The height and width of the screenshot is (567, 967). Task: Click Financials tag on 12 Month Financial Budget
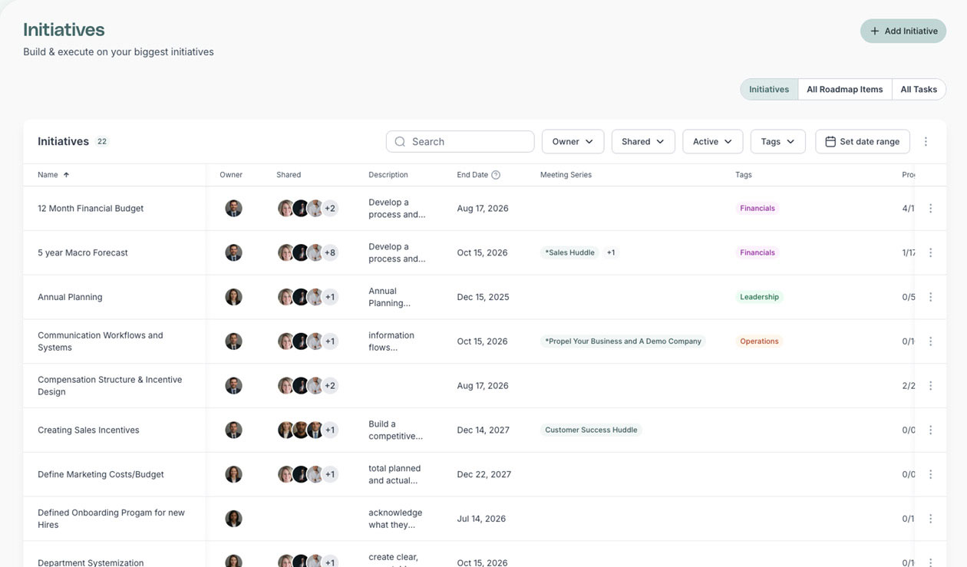tap(757, 208)
